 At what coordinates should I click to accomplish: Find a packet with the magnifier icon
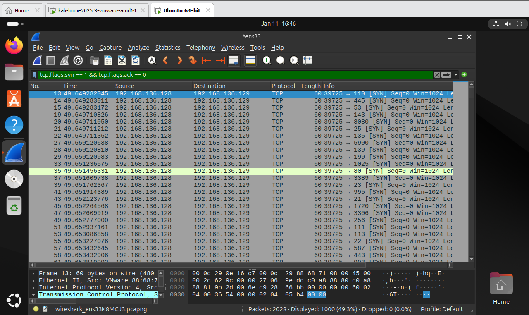152,60
